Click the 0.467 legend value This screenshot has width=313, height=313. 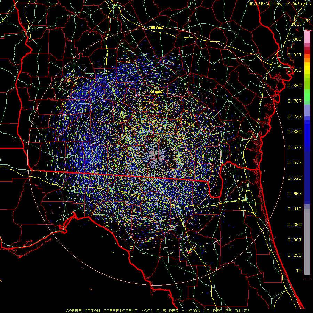pyautogui.click(x=295, y=194)
